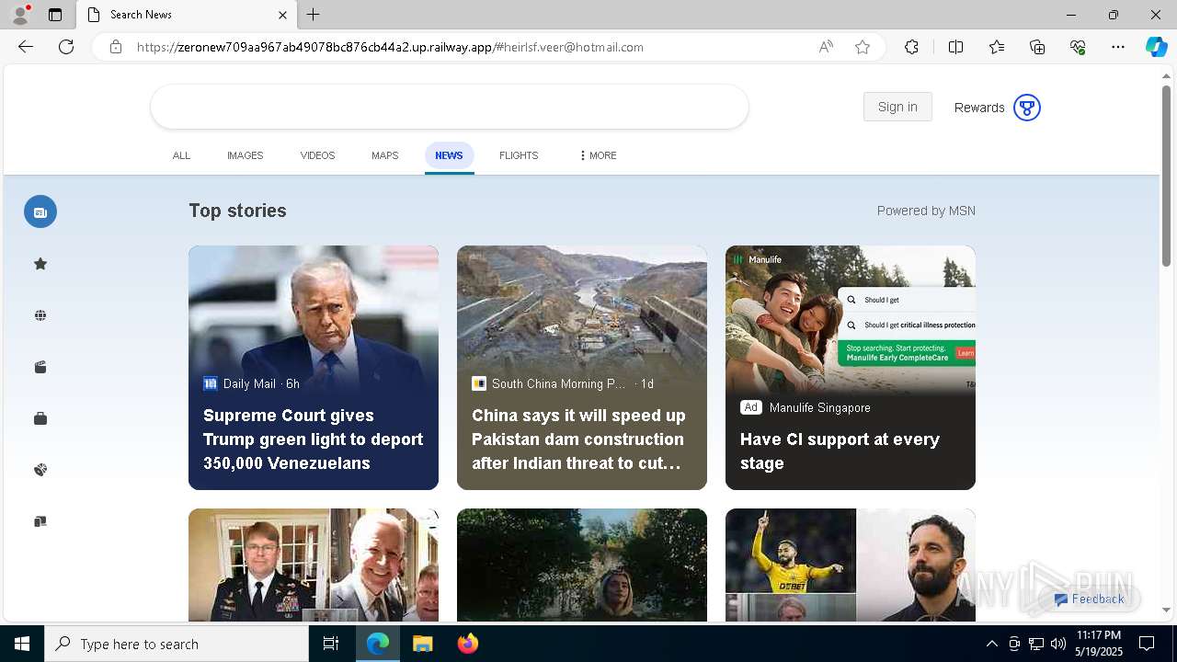
Task: Switch to the ALL search tab
Action: point(181,155)
